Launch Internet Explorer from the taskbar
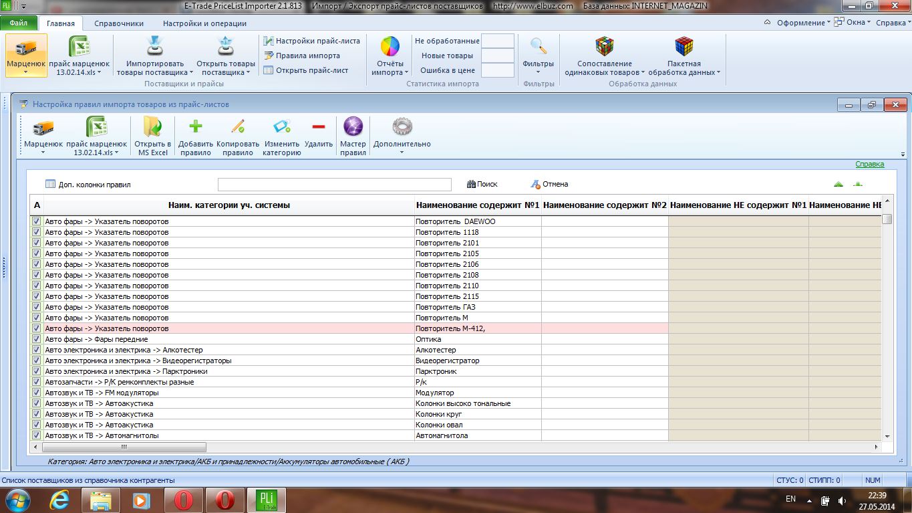This screenshot has width=912, height=513. 61,500
